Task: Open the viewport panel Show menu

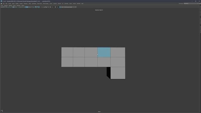Action: (14, 6)
